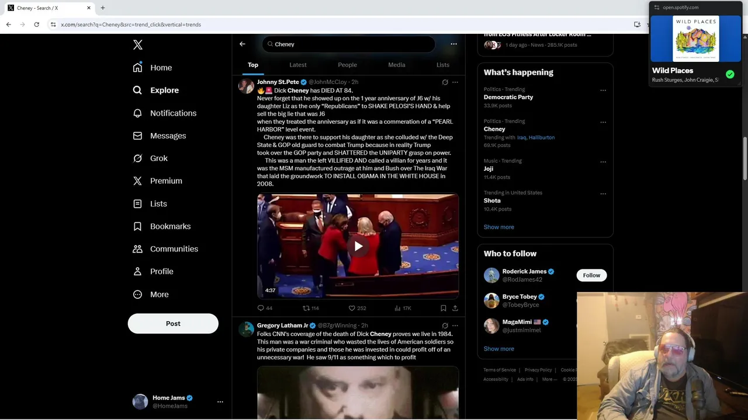This screenshot has width=748, height=420.
Task: Open Accessibility footer link
Action: pos(496,379)
